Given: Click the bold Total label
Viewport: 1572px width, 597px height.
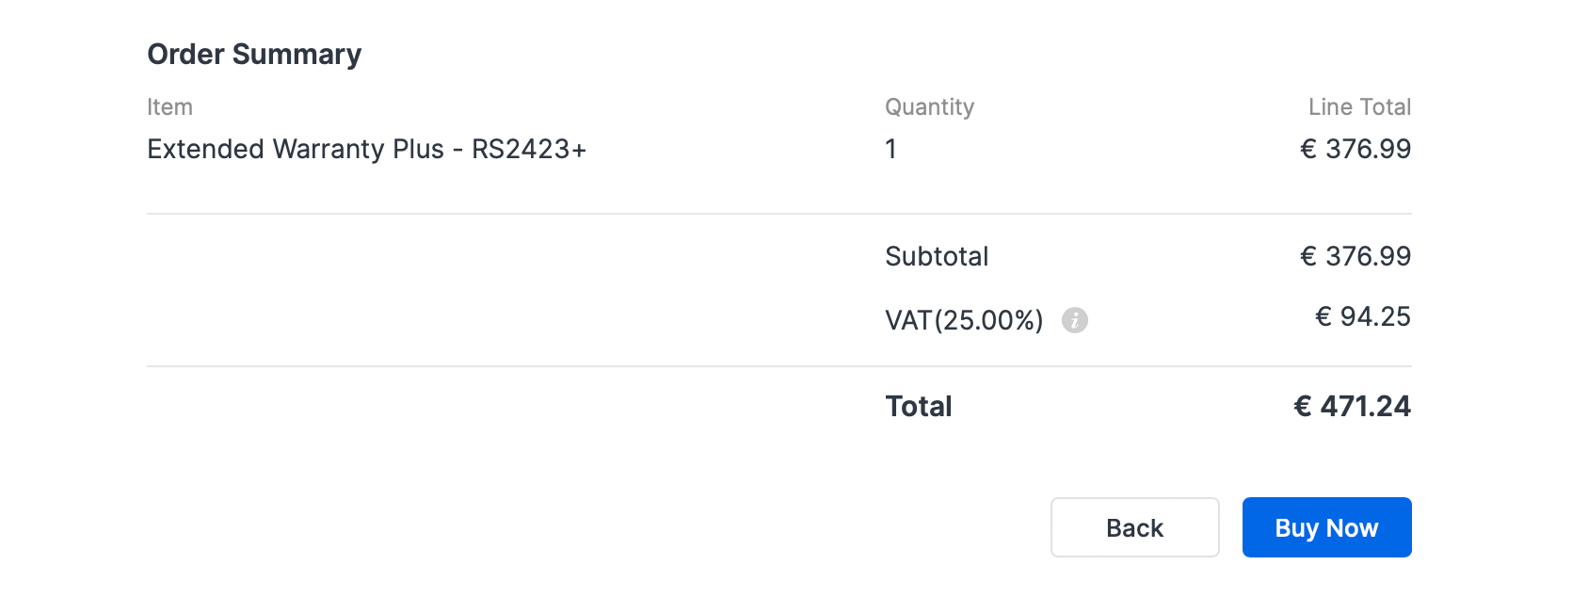Looking at the screenshot, I should coord(919,407).
